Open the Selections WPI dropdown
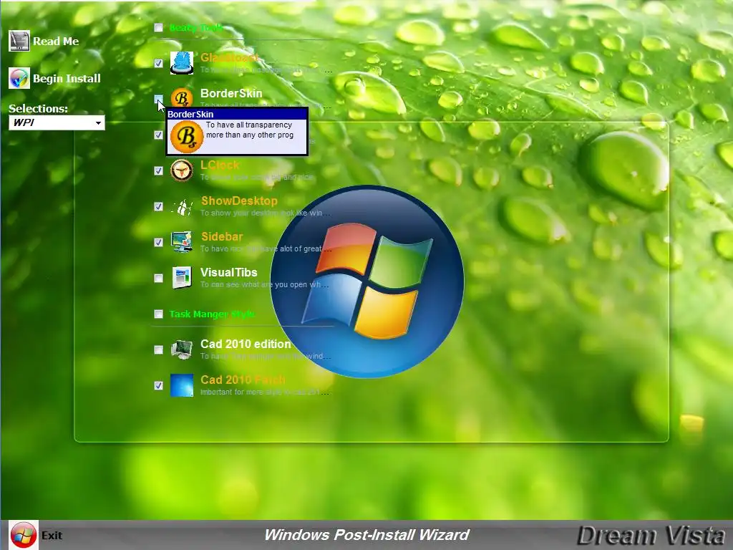The height and width of the screenshot is (550, 733). click(x=57, y=122)
